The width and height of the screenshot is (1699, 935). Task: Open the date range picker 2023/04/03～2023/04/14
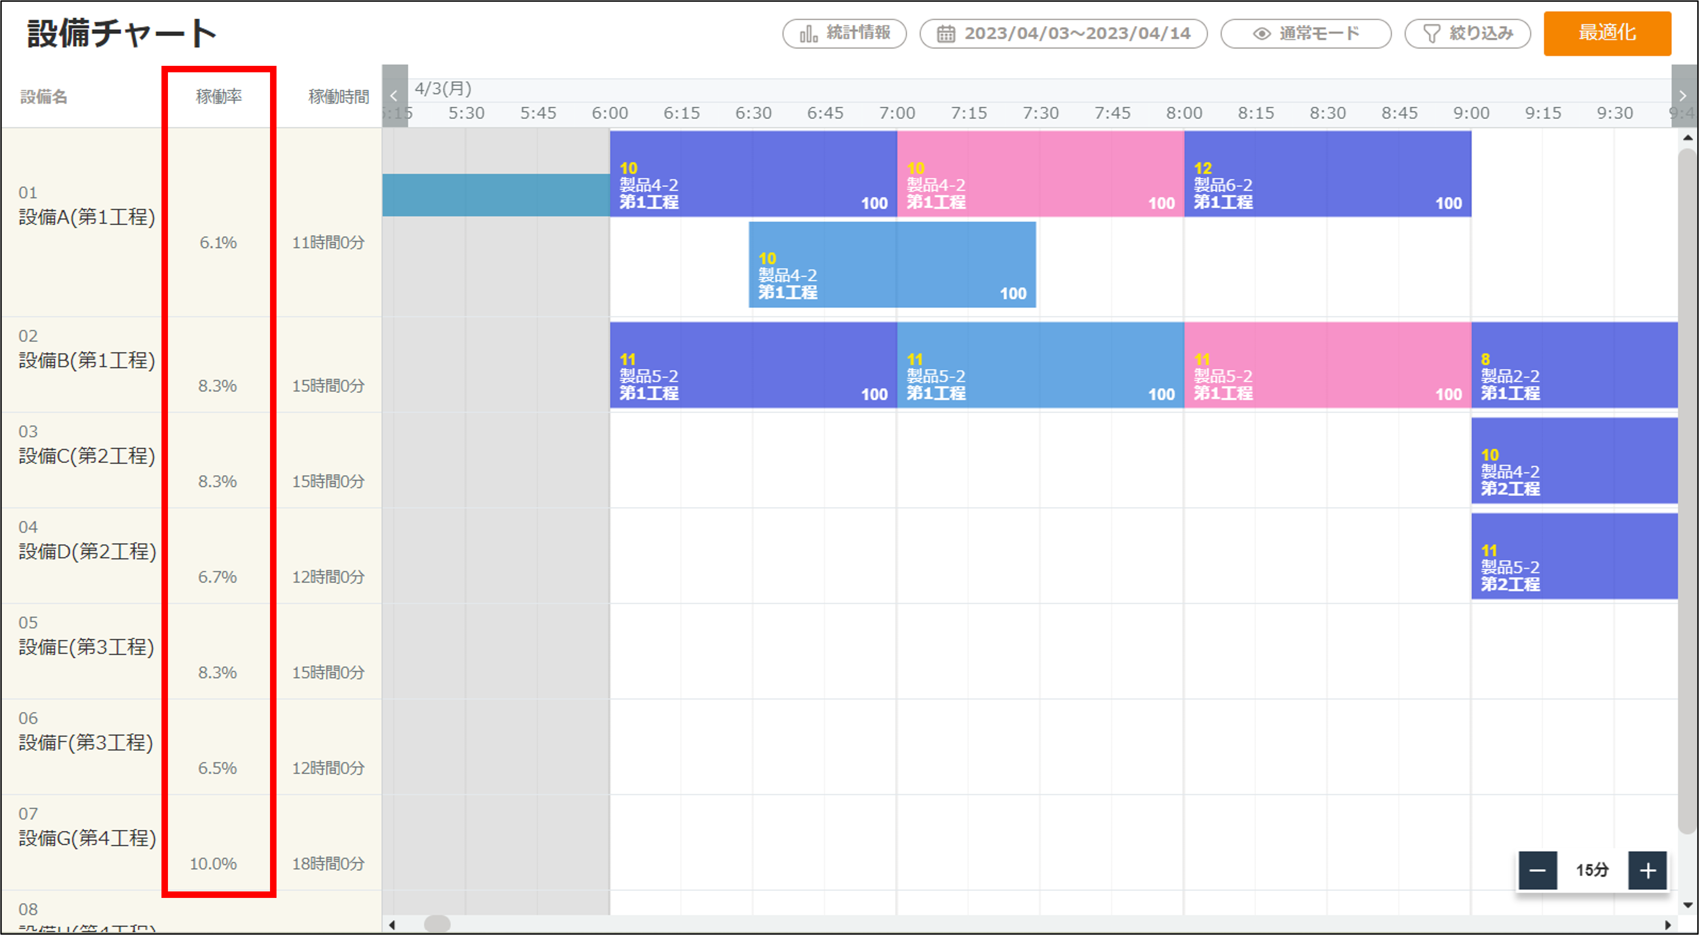(1063, 33)
